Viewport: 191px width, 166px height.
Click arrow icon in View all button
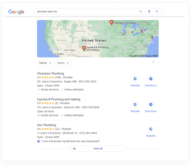pyautogui.click(x=74, y=148)
